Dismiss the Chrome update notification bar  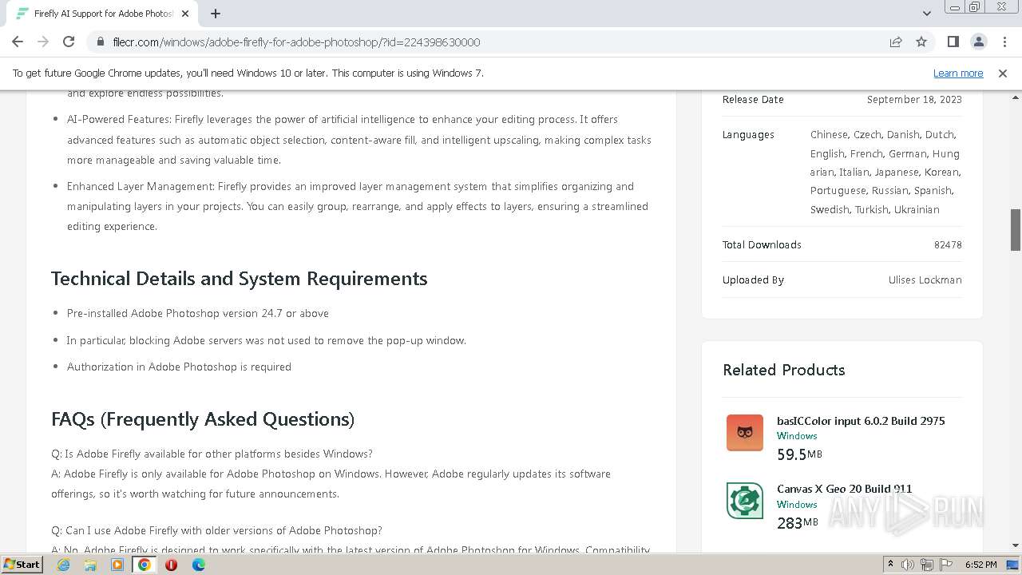point(1003,73)
